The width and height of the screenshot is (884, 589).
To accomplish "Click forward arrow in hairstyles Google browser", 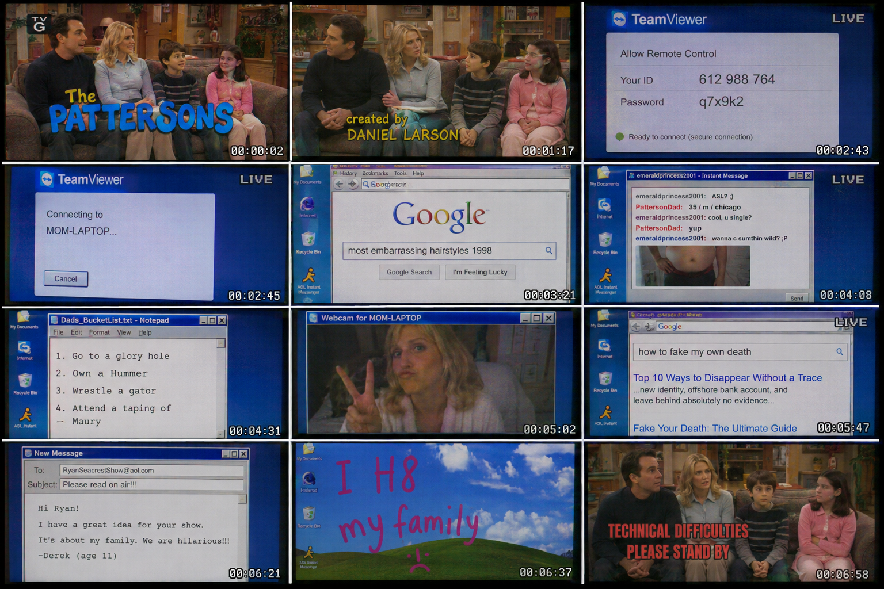I will [x=353, y=184].
